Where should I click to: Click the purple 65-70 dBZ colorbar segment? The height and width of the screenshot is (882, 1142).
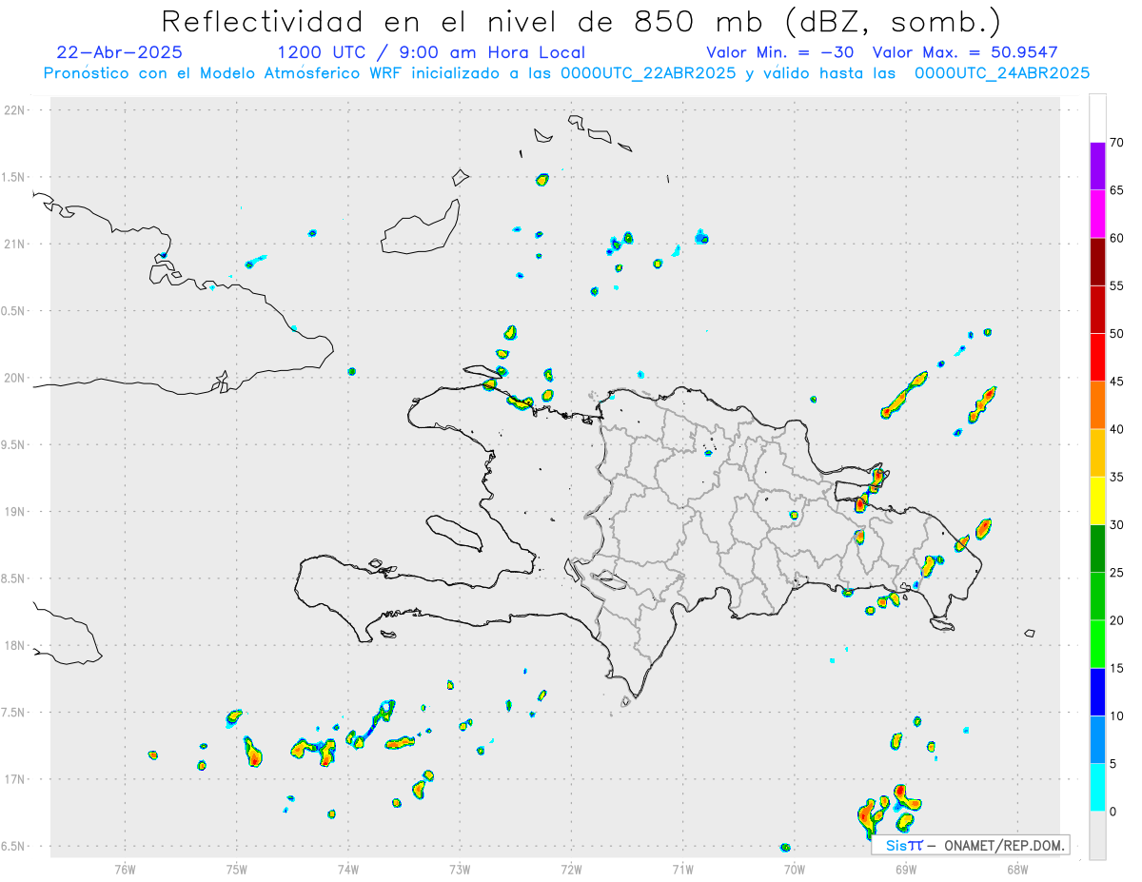click(1097, 167)
